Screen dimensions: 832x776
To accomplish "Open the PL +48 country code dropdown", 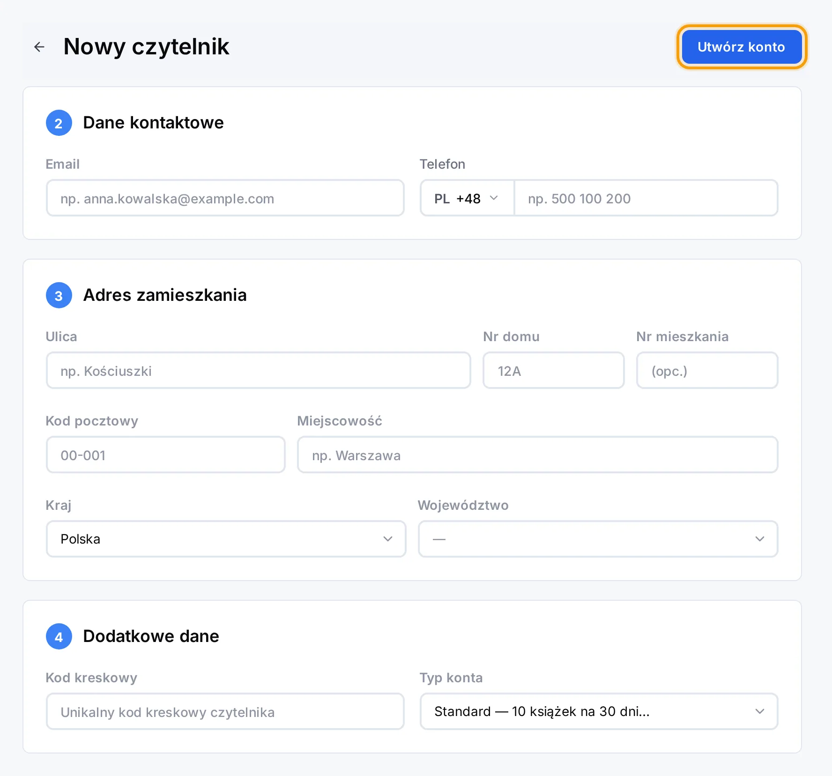I will (x=467, y=198).
